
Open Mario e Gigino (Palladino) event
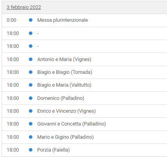[66, 137]
